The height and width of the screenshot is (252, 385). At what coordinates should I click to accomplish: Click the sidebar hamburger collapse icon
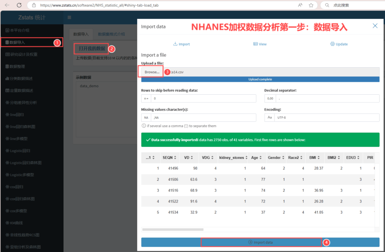(x=69, y=17)
